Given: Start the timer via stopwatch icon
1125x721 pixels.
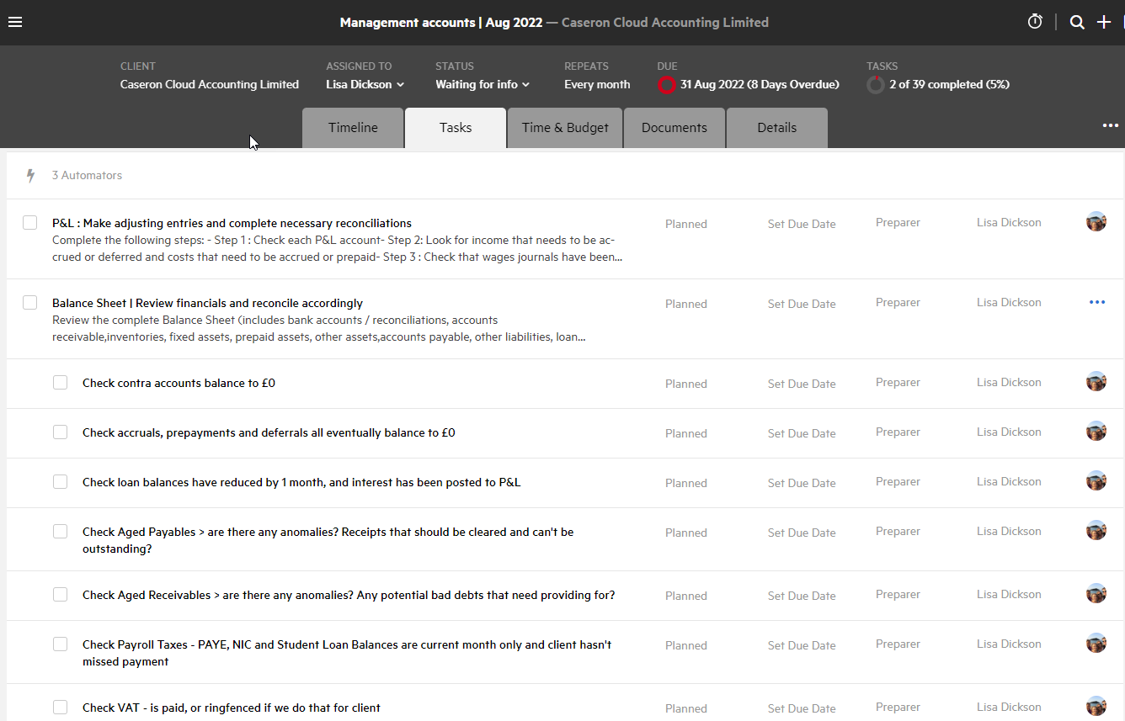Looking at the screenshot, I should [1035, 22].
